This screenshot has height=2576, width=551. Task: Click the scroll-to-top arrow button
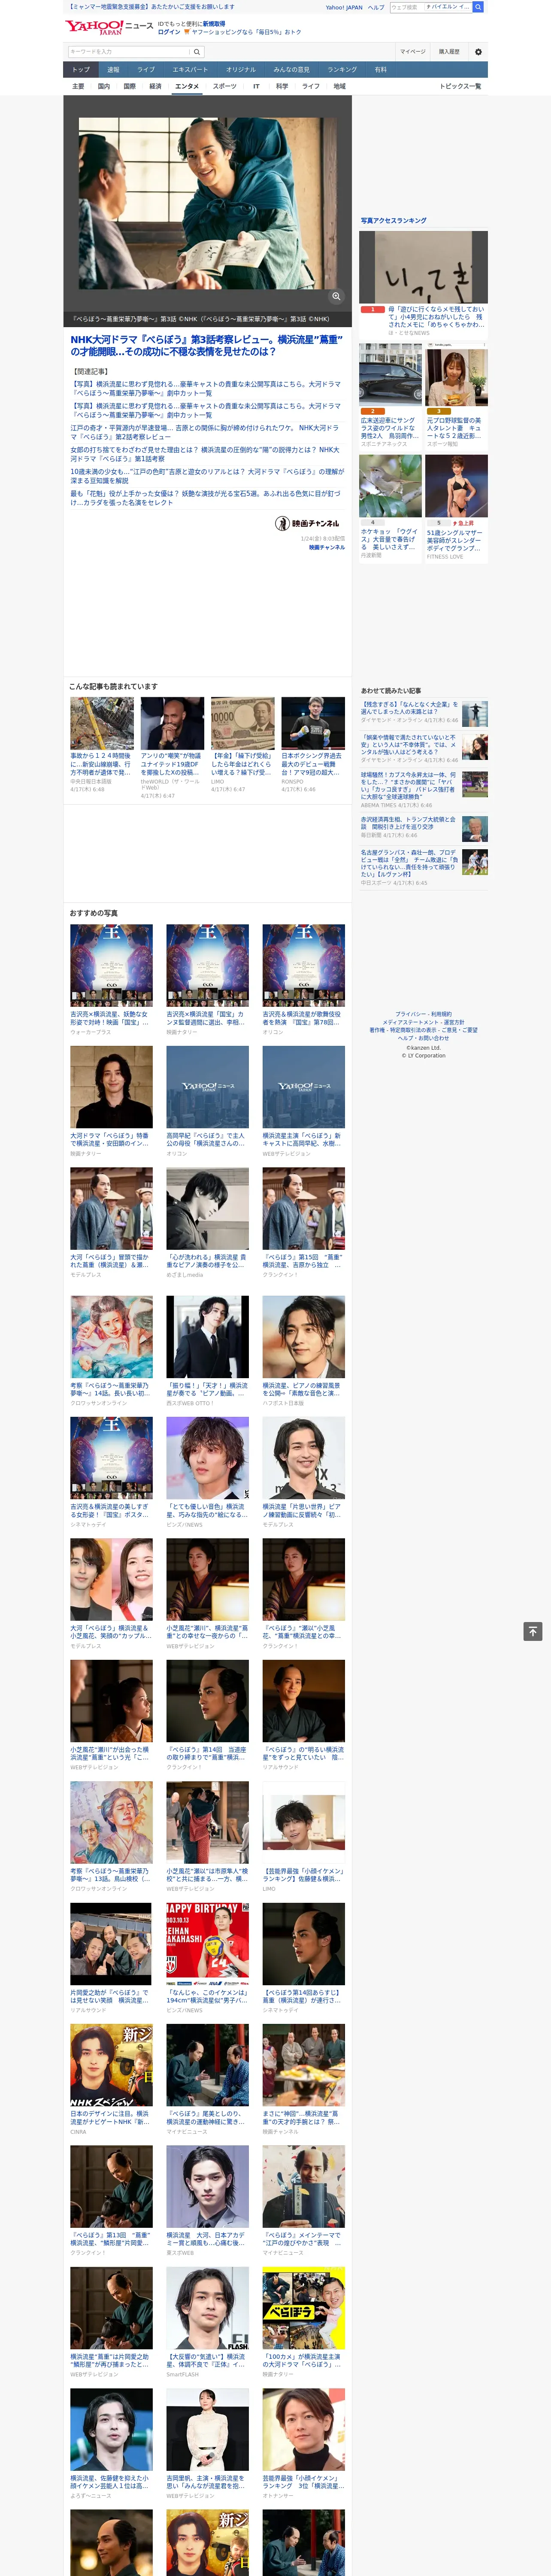533,1631
